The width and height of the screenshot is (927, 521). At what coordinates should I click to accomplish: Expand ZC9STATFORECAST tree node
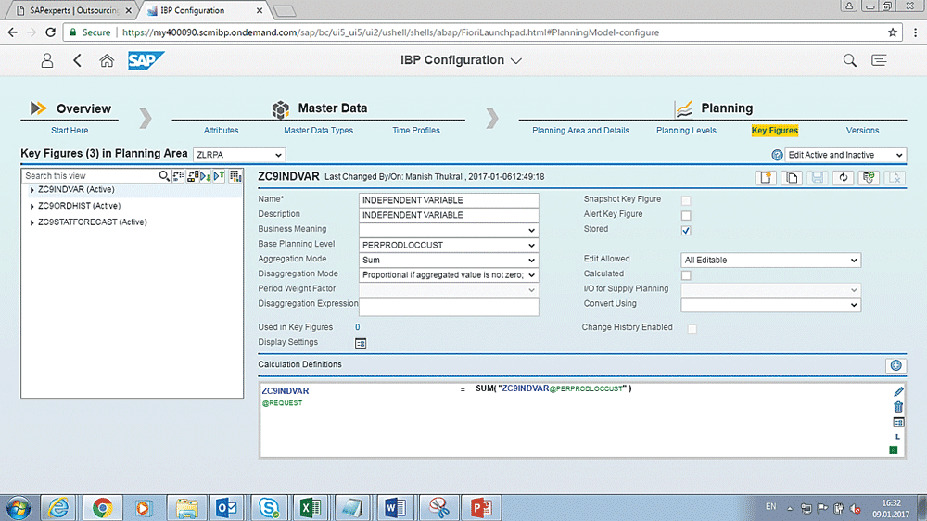pyautogui.click(x=32, y=222)
